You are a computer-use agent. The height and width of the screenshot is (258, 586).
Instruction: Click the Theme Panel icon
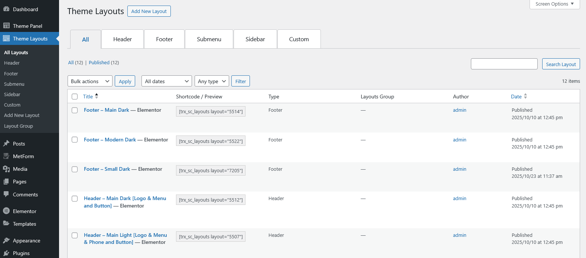6,26
